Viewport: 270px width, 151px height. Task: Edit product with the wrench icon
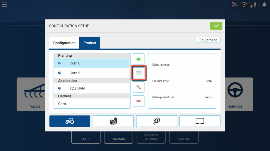coord(138,87)
